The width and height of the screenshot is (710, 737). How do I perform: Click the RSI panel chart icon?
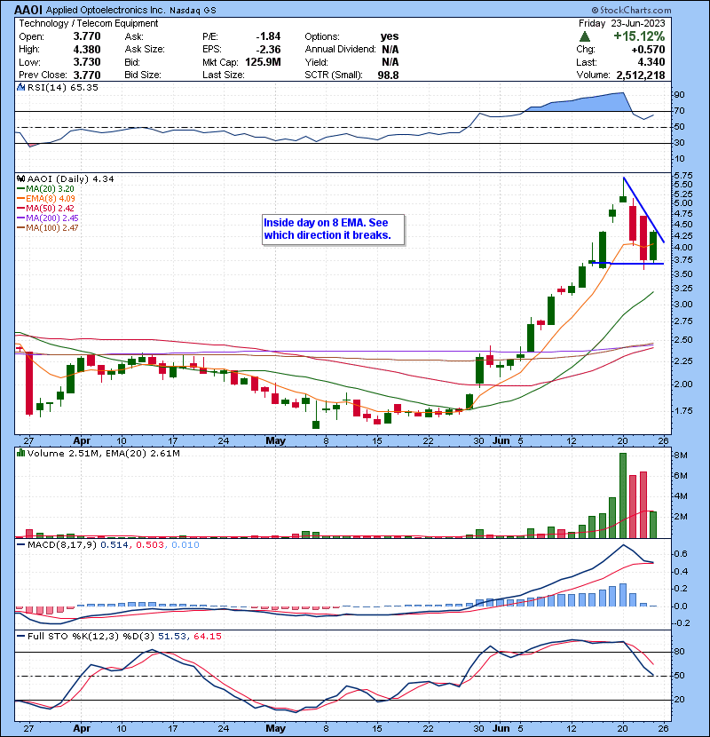tap(20, 87)
